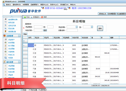
Task: Open the 活动窗口 menu
Action: tap(64, 5)
